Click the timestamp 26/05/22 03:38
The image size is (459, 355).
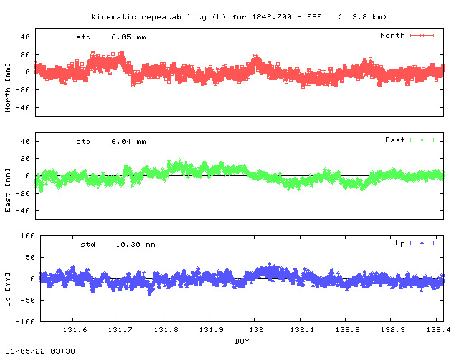[40, 351]
